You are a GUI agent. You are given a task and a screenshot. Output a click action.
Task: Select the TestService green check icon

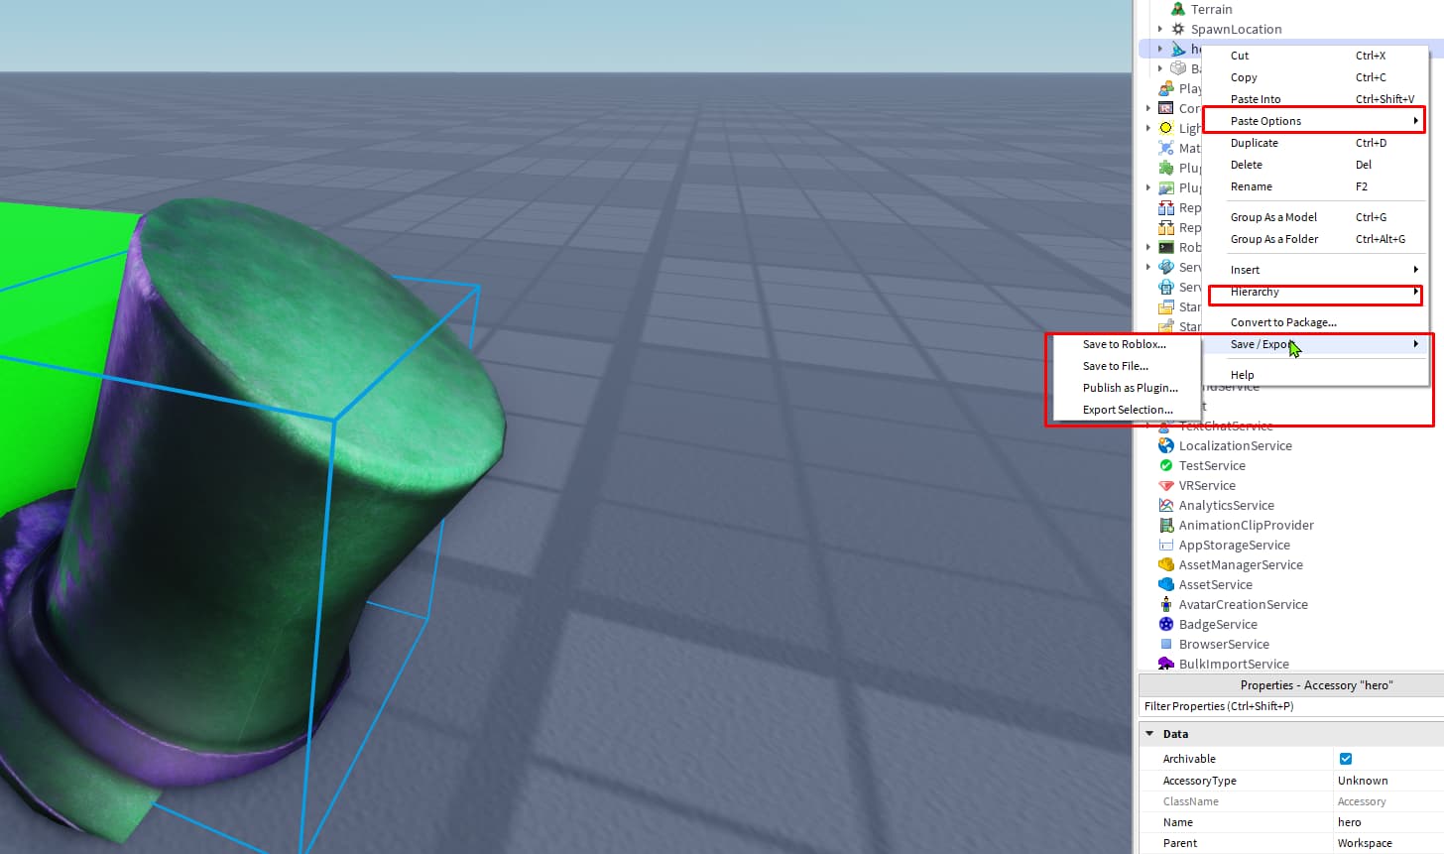pyautogui.click(x=1166, y=465)
